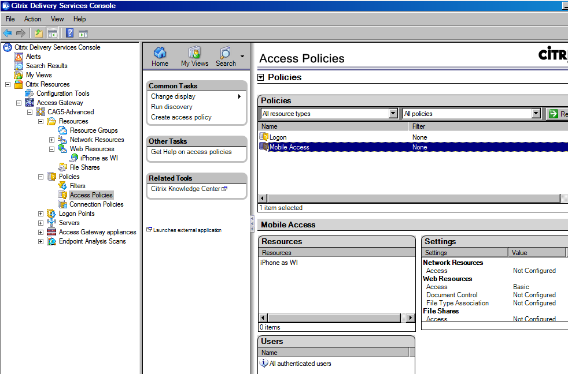Select Alerts in the console tree

coord(33,57)
